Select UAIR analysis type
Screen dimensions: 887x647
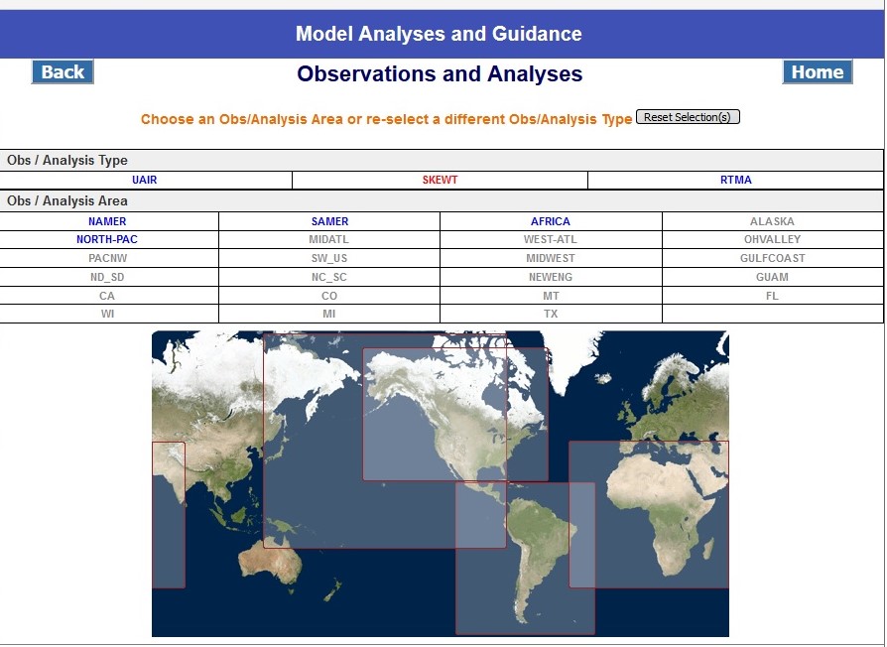tap(144, 180)
